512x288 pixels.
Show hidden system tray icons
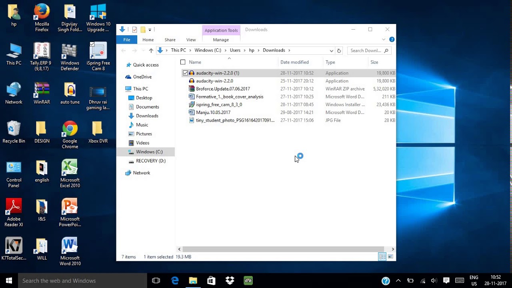(x=398, y=281)
